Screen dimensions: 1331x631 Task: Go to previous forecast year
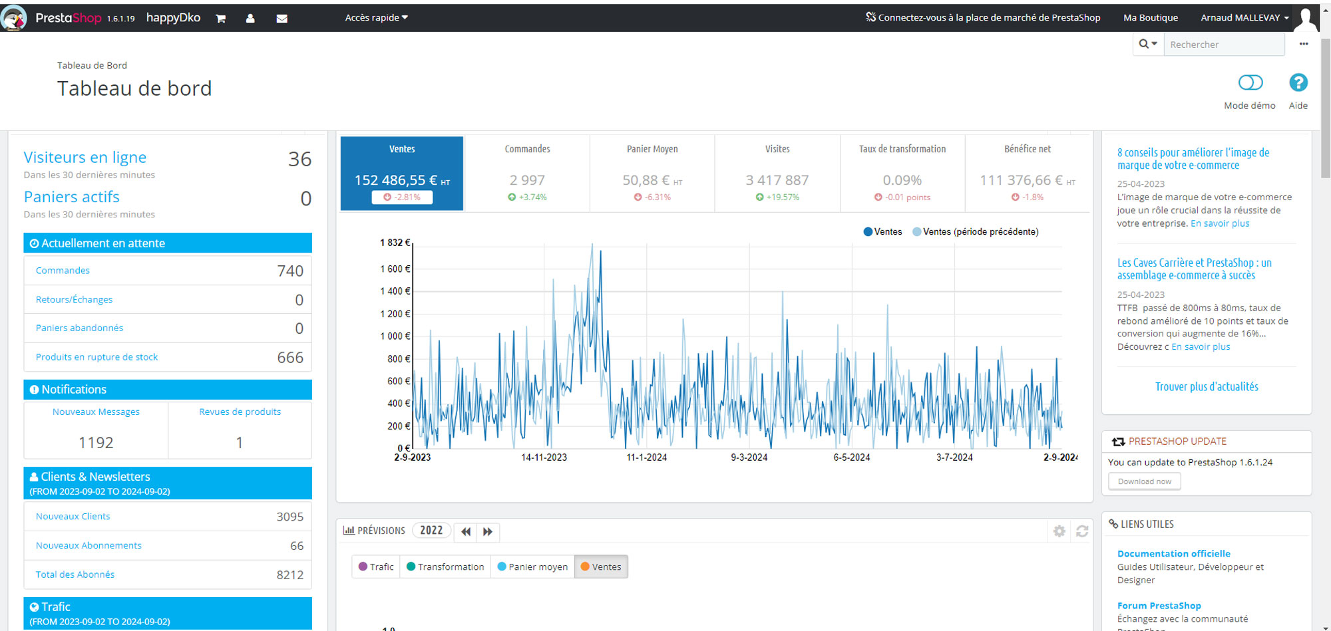[466, 531]
